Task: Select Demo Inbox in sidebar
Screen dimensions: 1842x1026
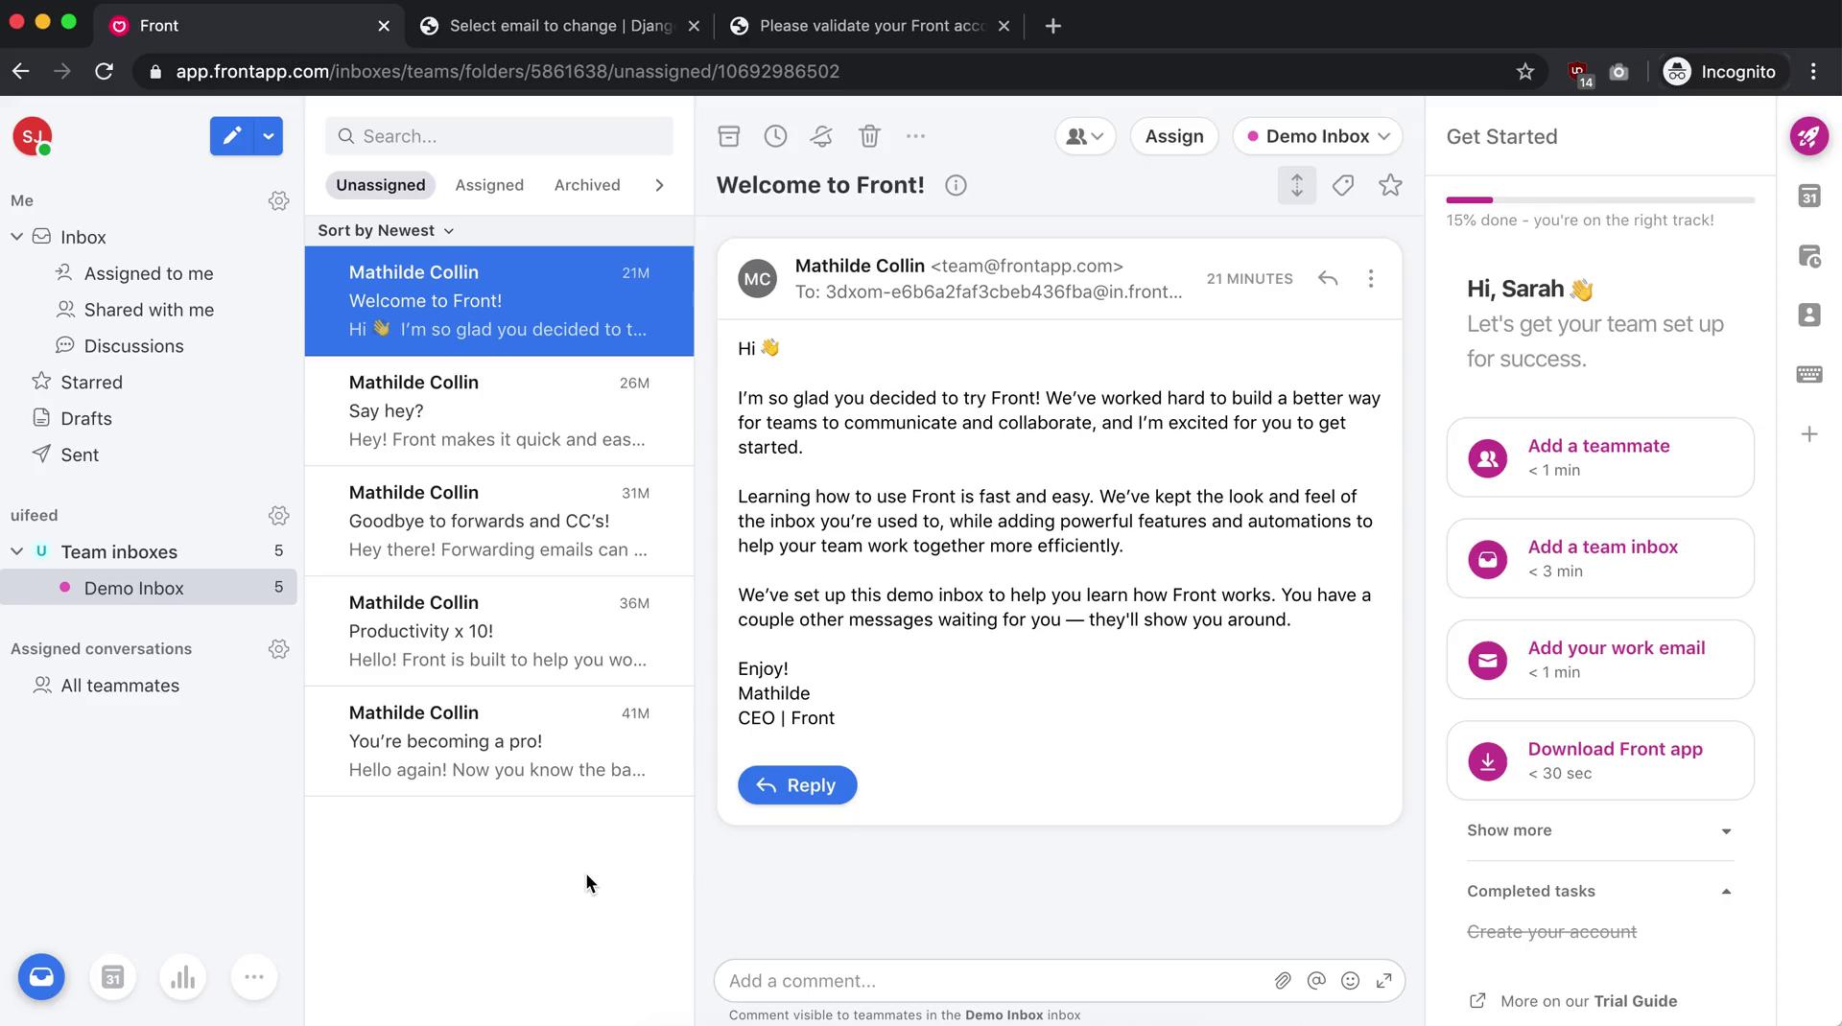Action: pos(149,588)
